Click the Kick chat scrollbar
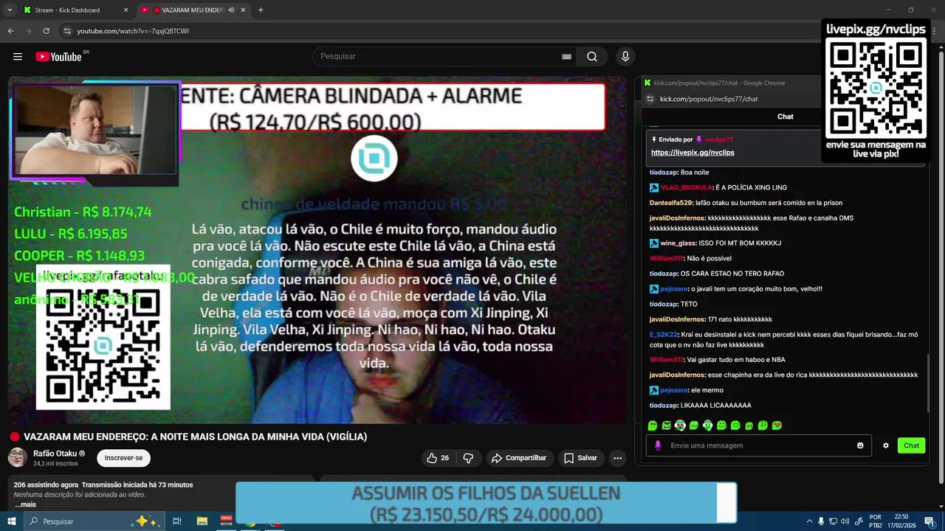Viewport: 945px width, 531px height. tap(928, 383)
